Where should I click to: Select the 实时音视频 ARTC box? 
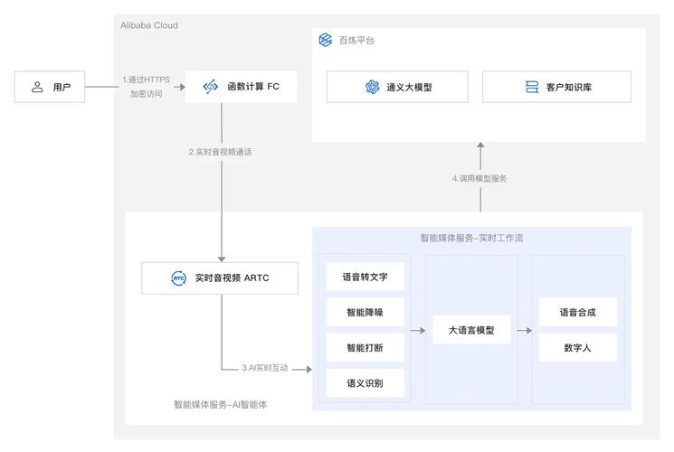click(x=220, y=278)
